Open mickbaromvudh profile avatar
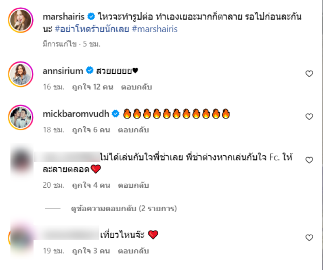 coord(21,117)
